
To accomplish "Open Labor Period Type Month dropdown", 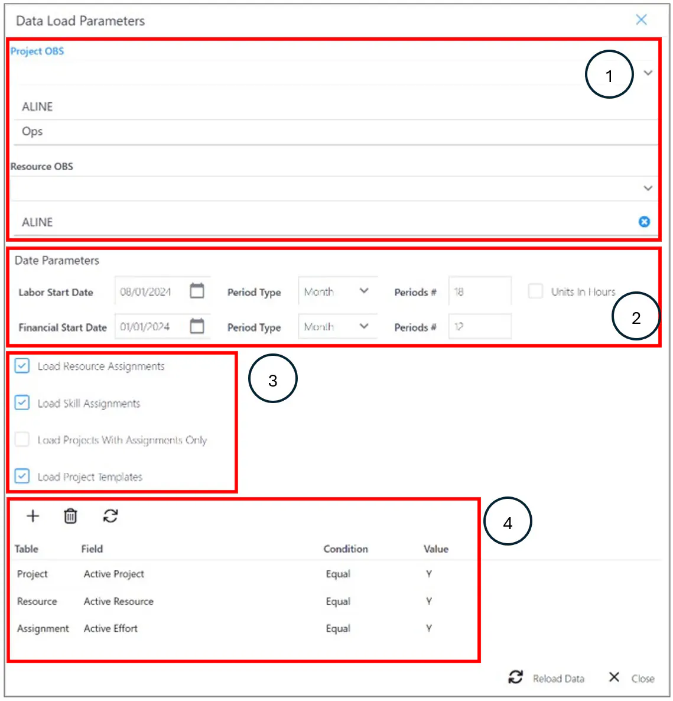I will tap(337, 291).
